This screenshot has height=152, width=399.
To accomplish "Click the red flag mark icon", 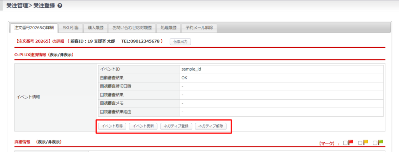I will click(x=351, y=142).
